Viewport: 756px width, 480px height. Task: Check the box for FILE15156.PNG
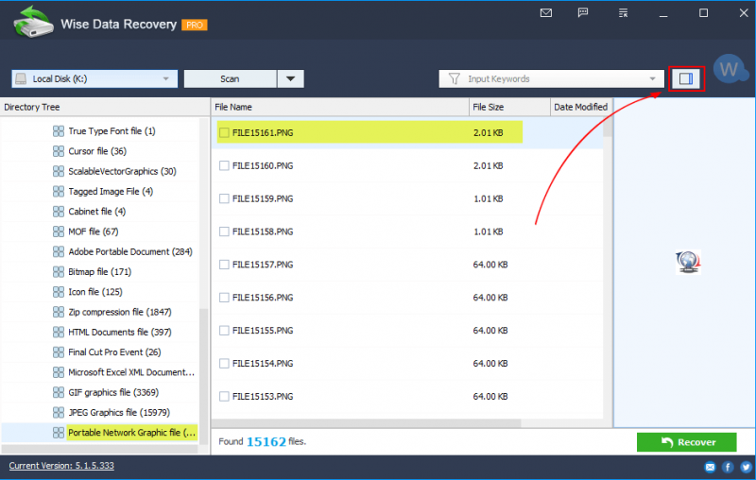click(x=224, y=298)
